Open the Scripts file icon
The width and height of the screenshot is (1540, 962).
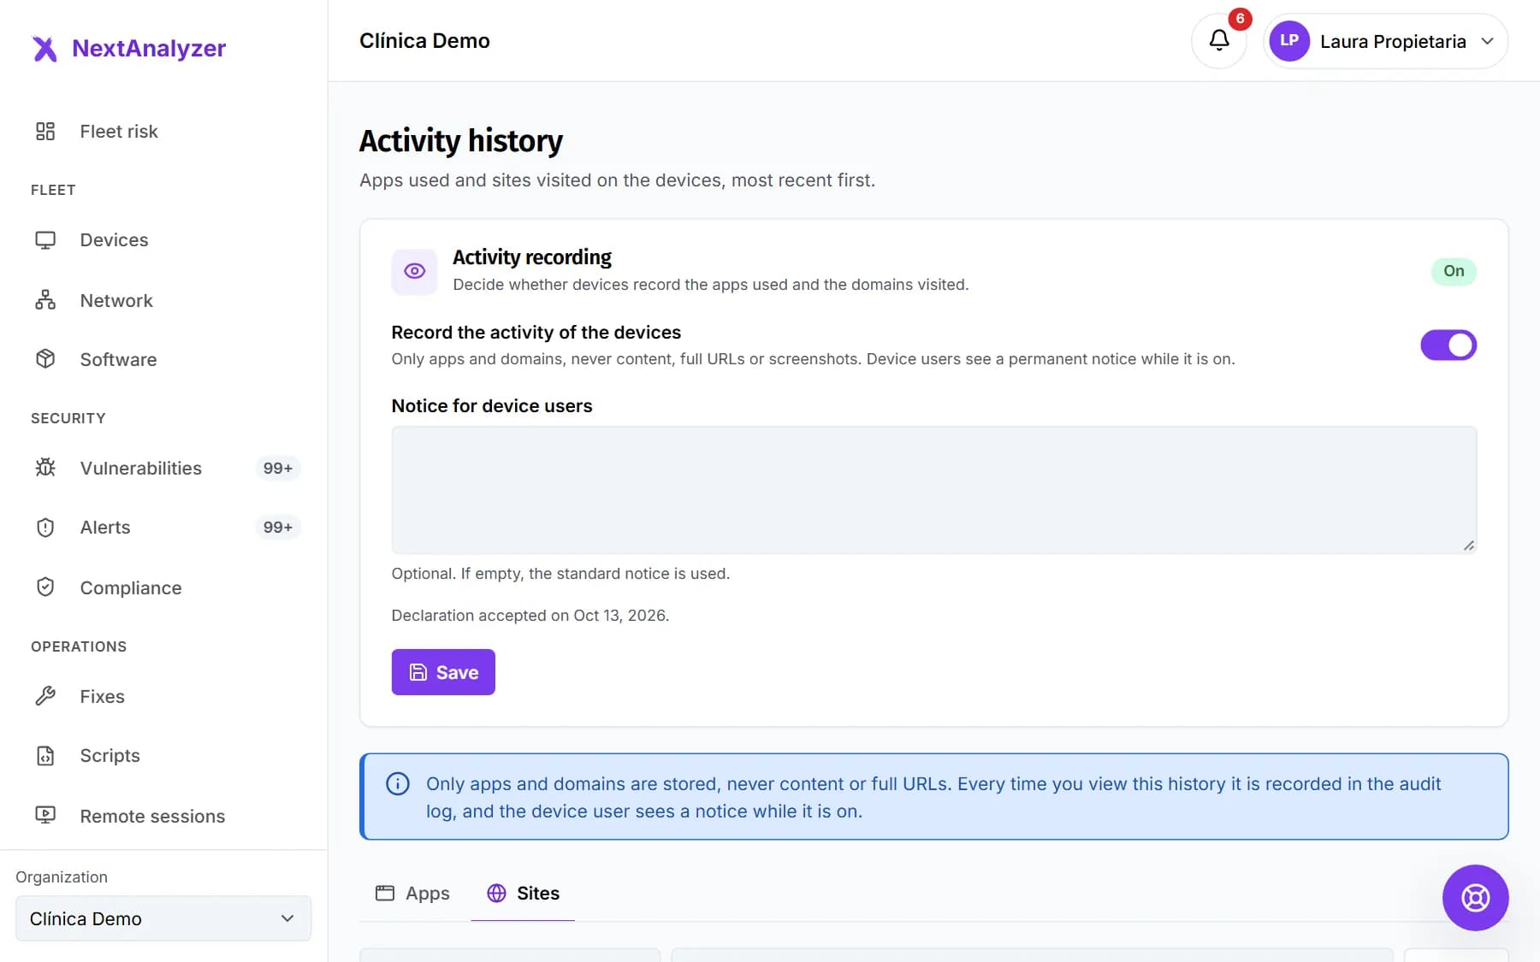coord(45,756)
